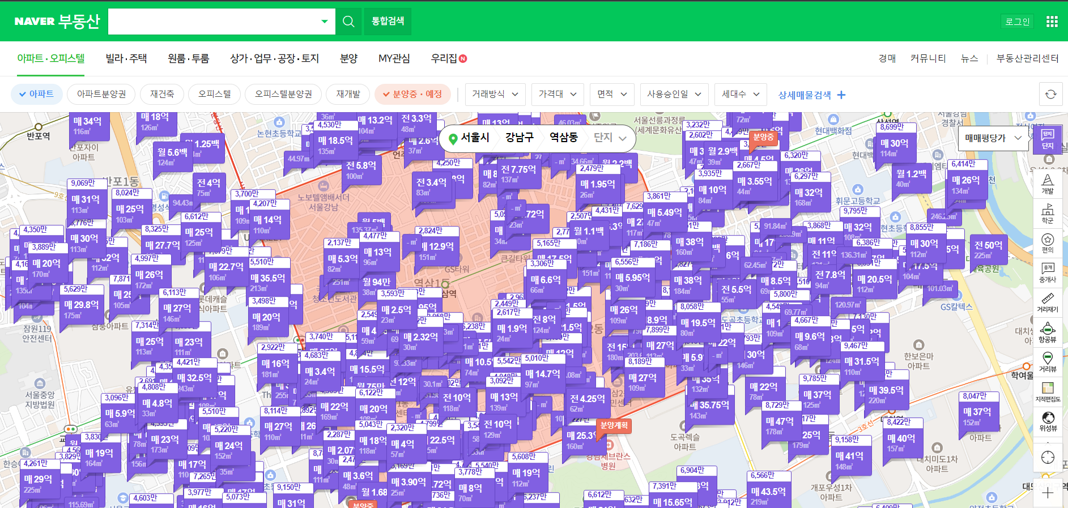Choose 역삼동 in location breadcrumb
This screenshot has width=1068, height=508.
click(x=564, y=138)
